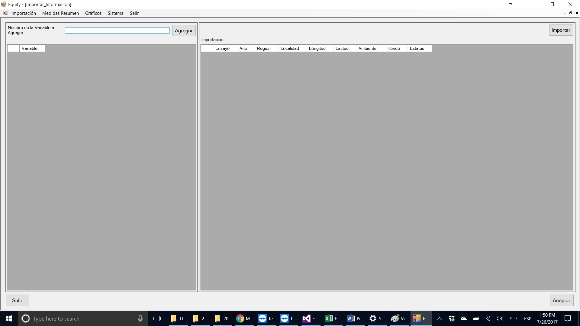Click the OneDrive cloud tray icon
Image resolution: width=580 pixels, height=326 pixels.
coord(464,318)
